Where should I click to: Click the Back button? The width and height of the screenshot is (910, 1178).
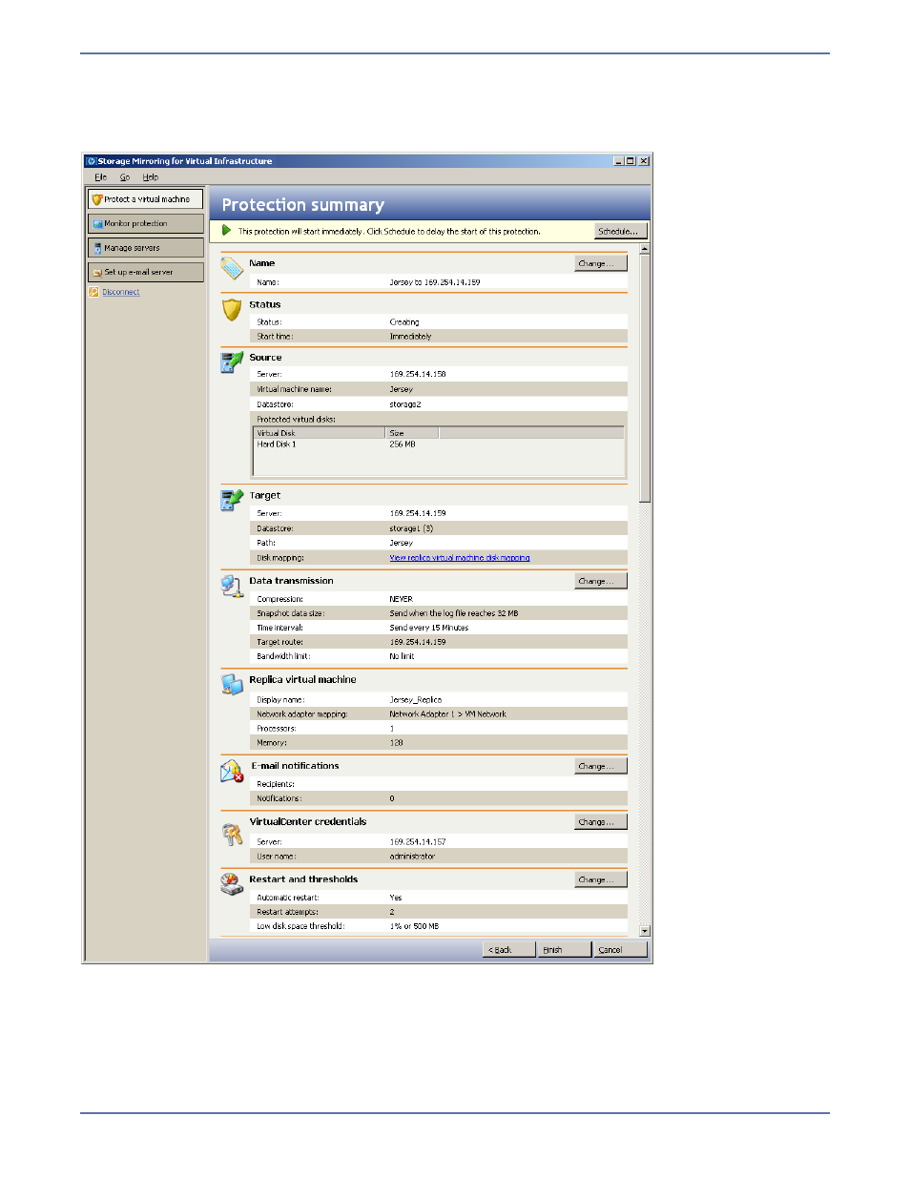coord(509,950)
